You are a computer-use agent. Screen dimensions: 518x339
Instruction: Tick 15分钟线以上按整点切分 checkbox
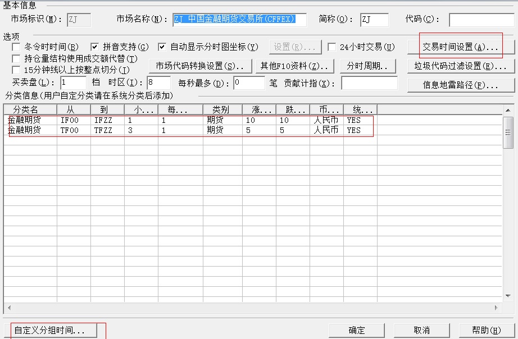click(16, 70)
